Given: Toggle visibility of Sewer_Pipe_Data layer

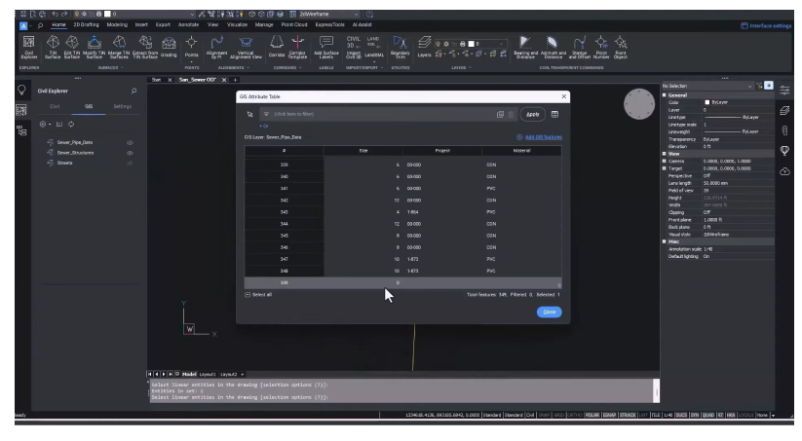Looking at the screenshot, I should (130, 143).
